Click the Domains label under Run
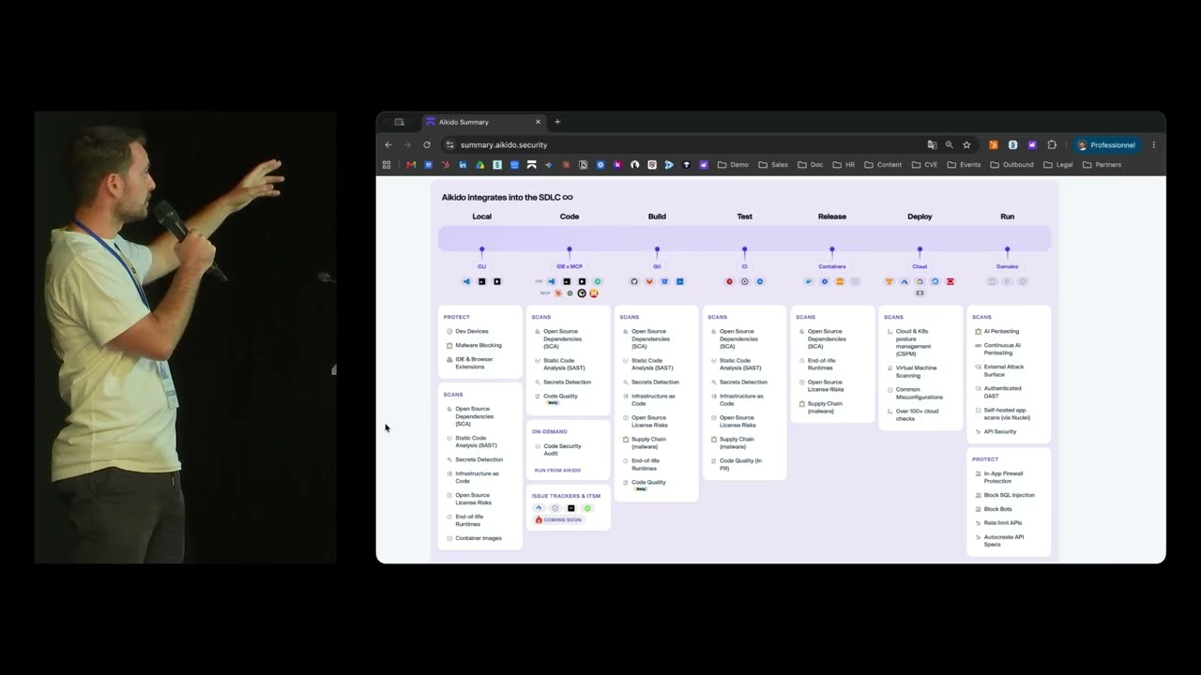The height and width of the screenshot is (675, 1201). 1007,266
